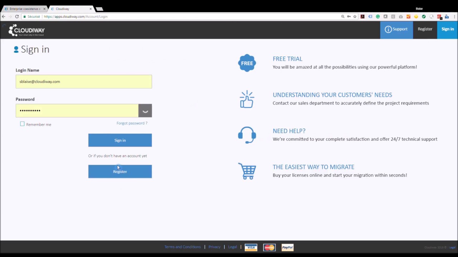The width and height of the screenshot is (458, 257).
Task: Open the NEED HELP? heading
Action: click(289, 131)
